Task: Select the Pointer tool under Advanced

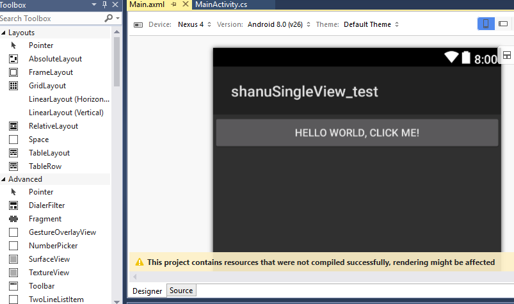Action: tap(13, 191)
